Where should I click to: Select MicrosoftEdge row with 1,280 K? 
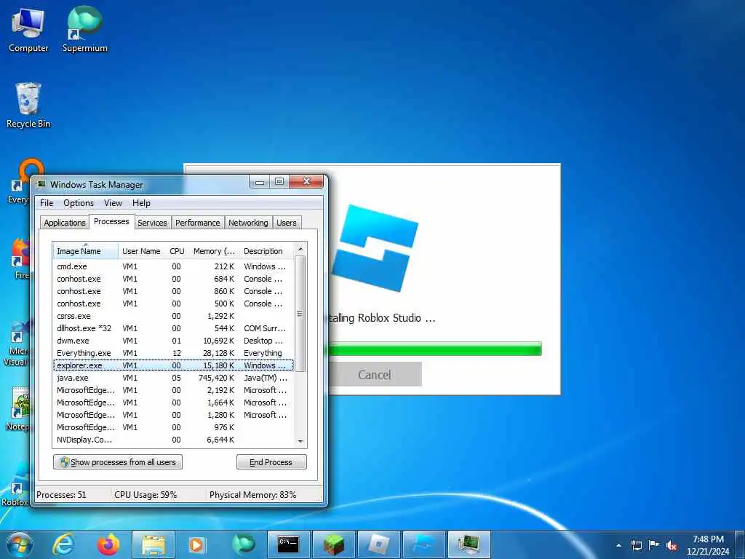tap(173, 415)
